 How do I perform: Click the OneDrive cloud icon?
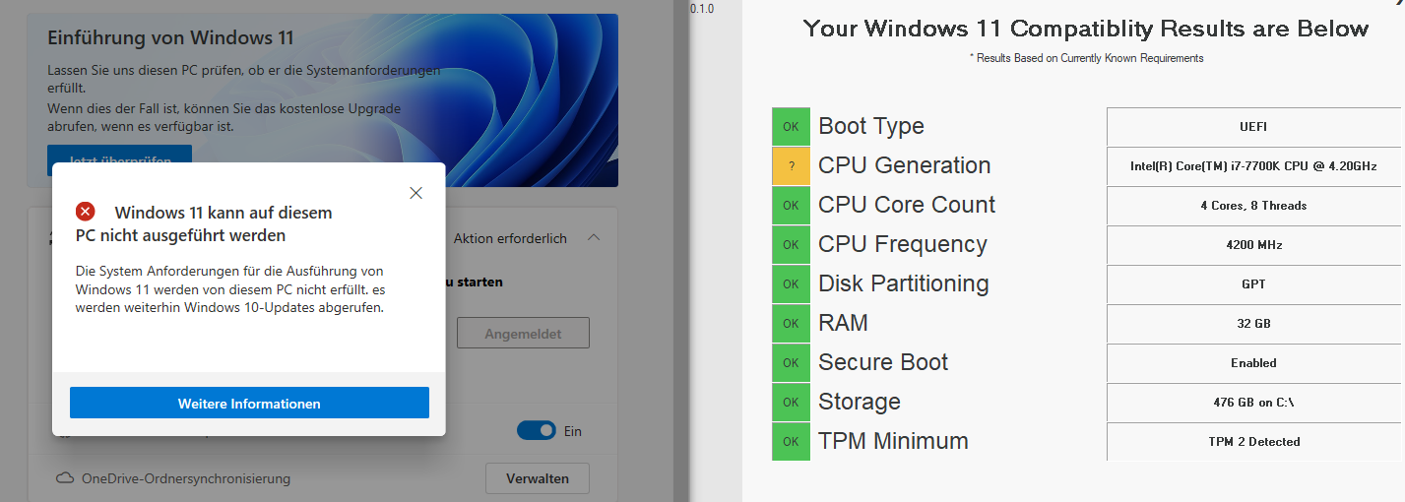point(65,478)
